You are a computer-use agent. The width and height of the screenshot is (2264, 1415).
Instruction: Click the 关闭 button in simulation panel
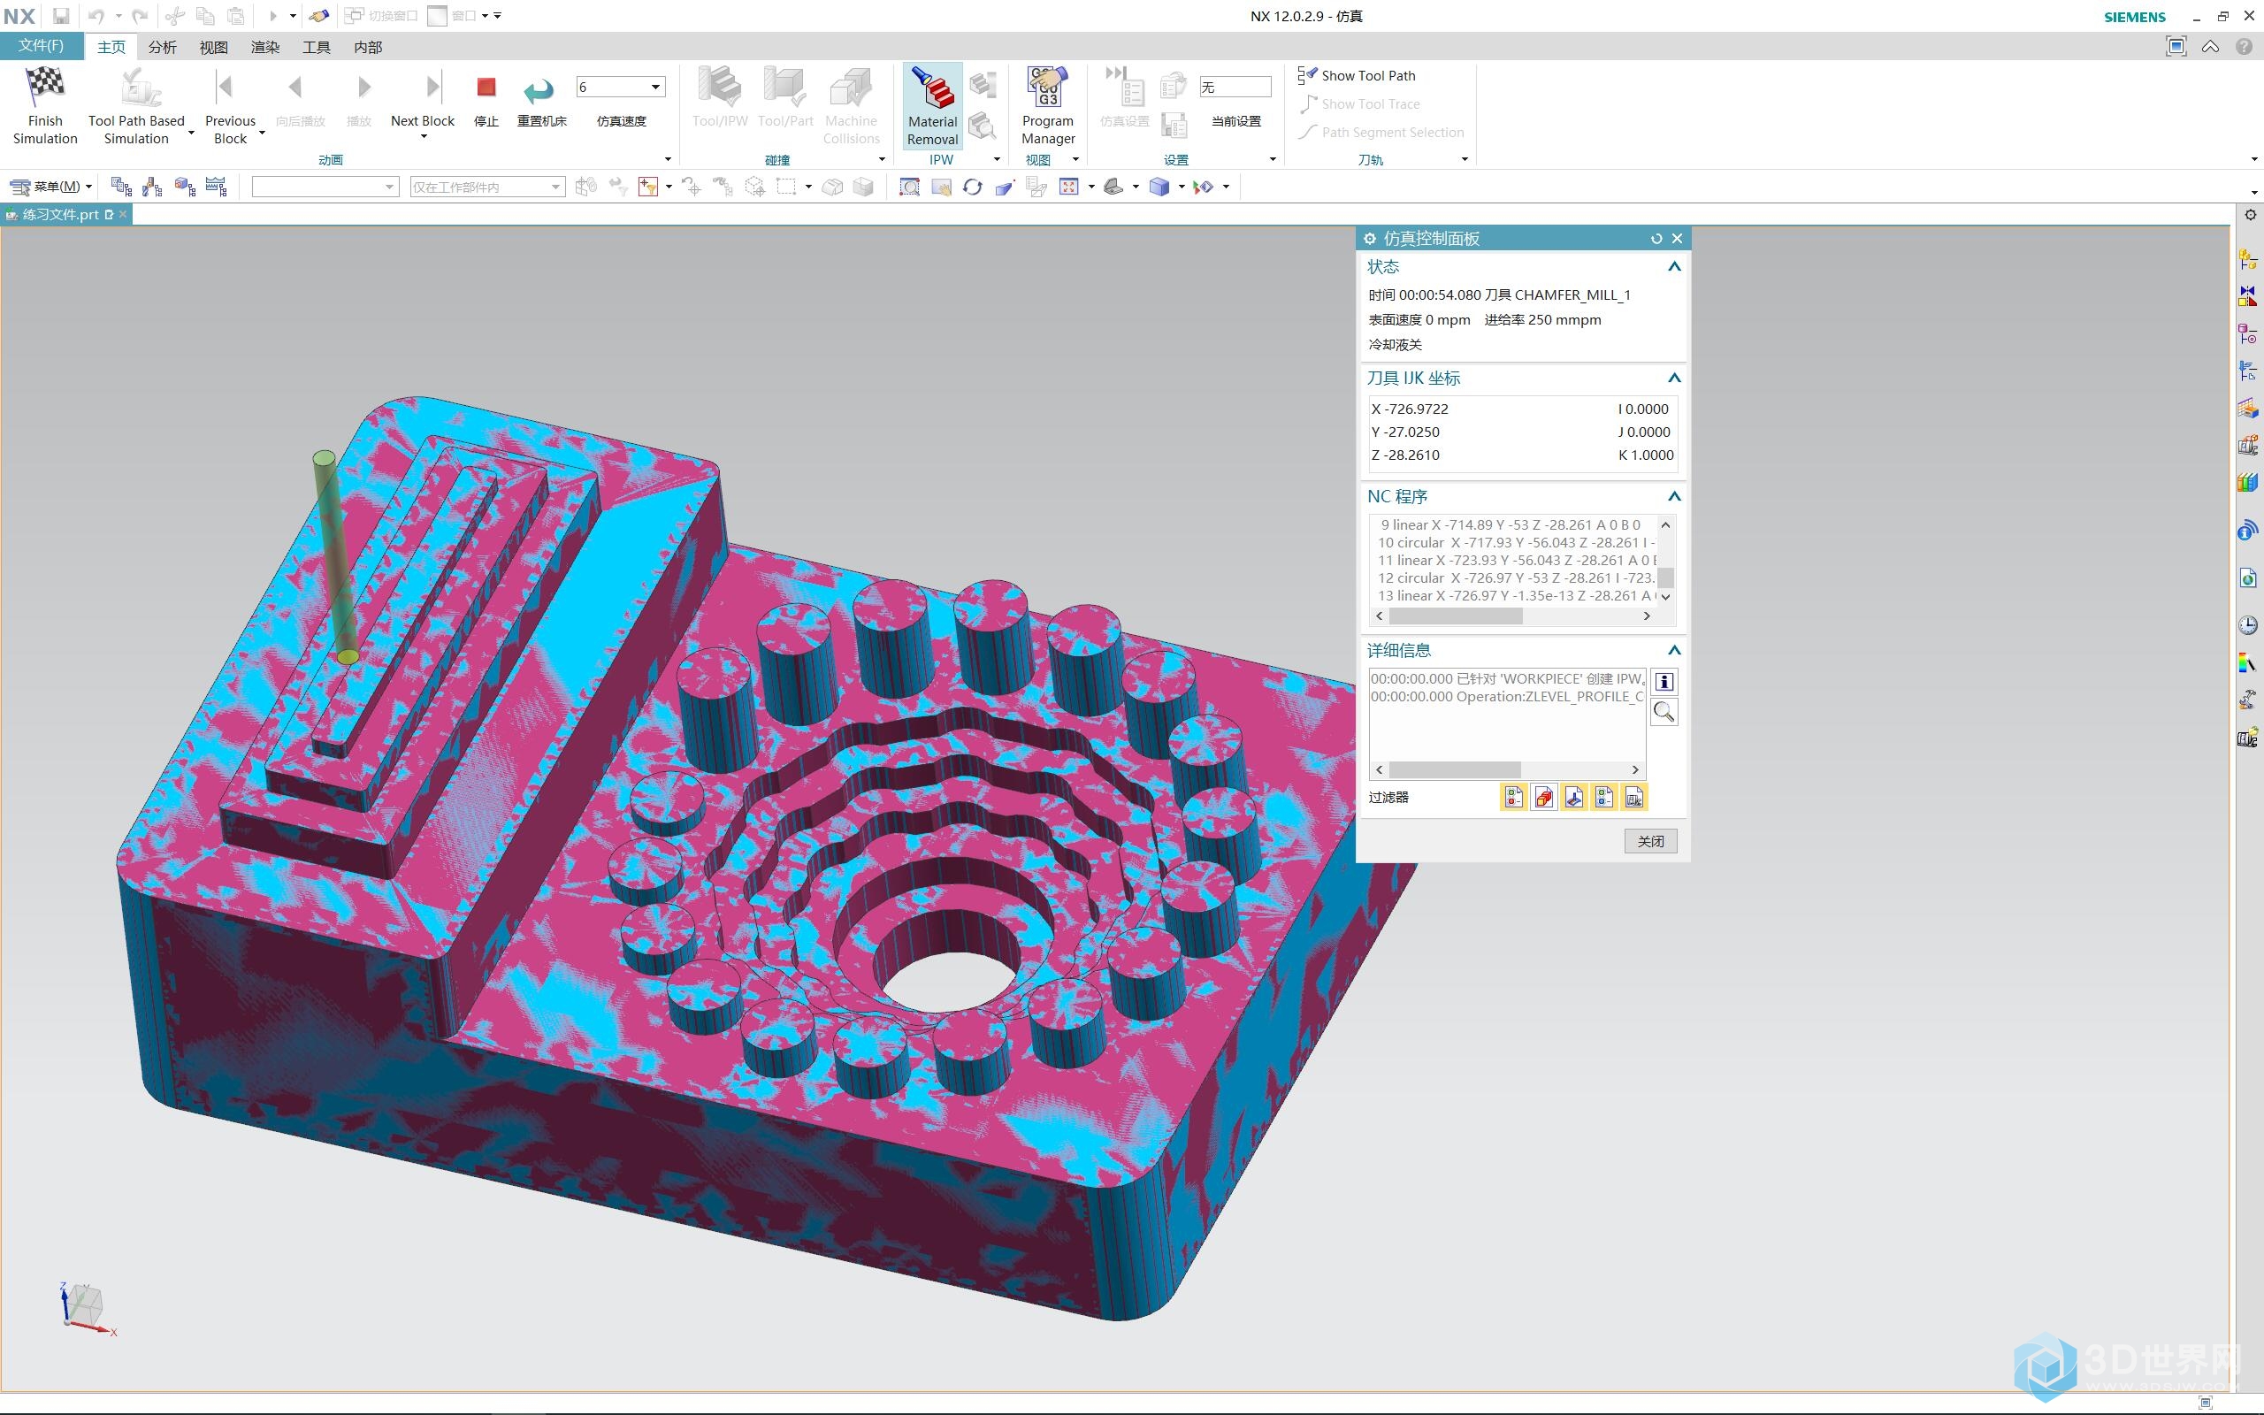1650,841
